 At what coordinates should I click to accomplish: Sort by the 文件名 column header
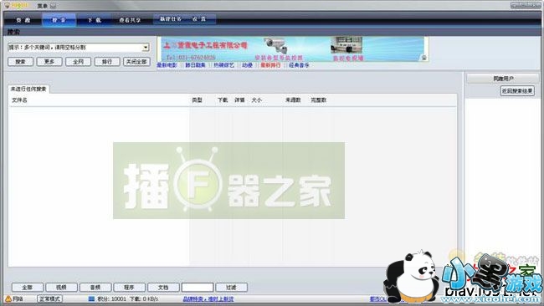coord(19,100)
